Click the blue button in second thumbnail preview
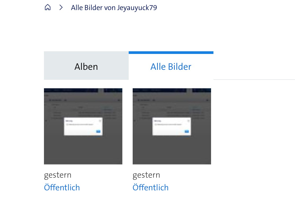The height and width of the screenshot is (212, 295). point(187,131)
